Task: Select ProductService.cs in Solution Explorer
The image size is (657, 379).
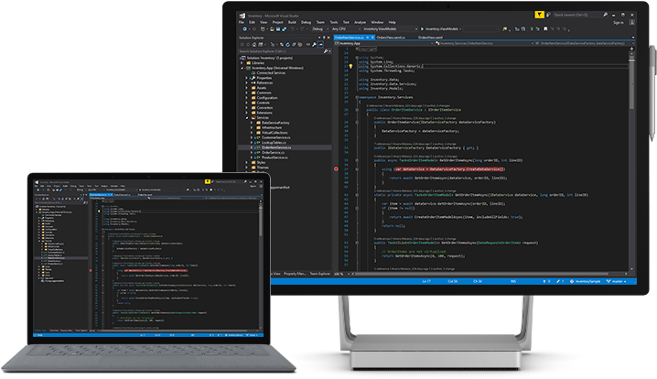Action: click(x=275, y=157)
